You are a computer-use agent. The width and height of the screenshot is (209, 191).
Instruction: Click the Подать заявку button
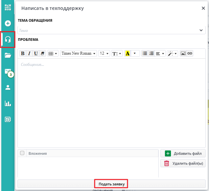tap(111, 184)
